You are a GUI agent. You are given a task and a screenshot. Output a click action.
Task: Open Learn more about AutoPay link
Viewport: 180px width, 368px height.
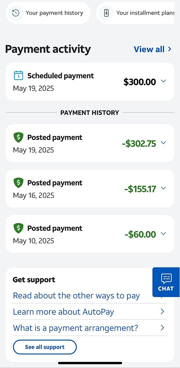64,312
